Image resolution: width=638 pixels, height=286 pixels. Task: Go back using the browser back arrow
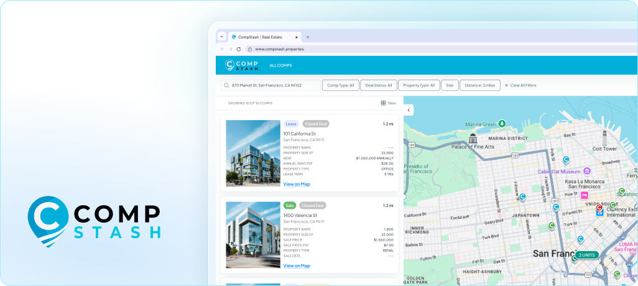[222, 49]
